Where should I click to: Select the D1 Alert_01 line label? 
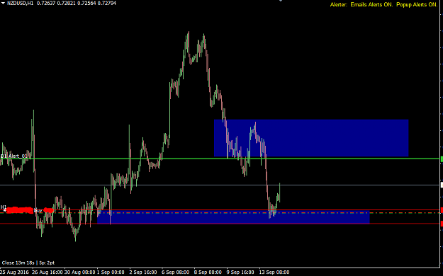point(14,156)
